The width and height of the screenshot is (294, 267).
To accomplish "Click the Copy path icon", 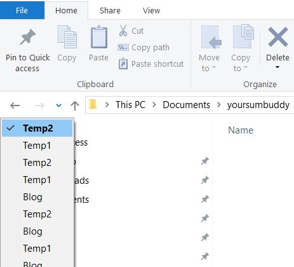I will pyautogui.click(x=123, y=48).
